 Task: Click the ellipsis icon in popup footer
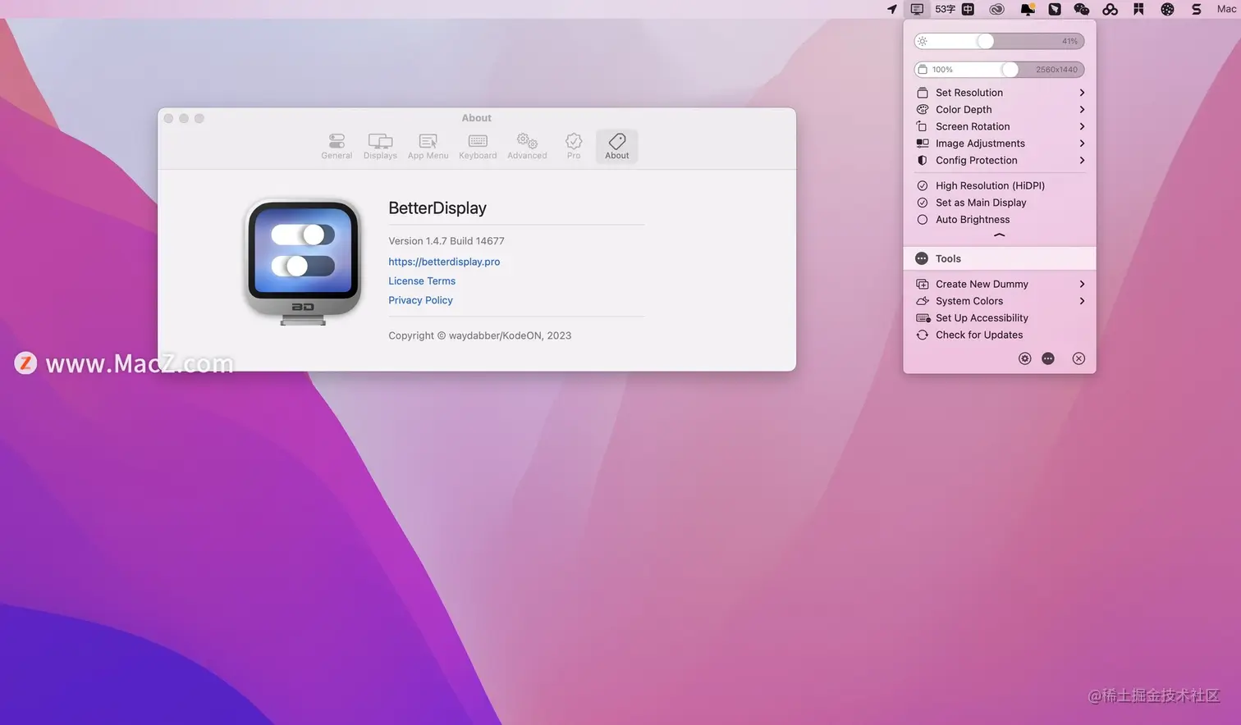pos(1048,358)
